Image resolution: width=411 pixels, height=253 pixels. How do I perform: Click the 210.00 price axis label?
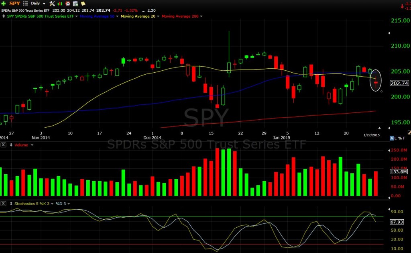(x=400, y=46)
